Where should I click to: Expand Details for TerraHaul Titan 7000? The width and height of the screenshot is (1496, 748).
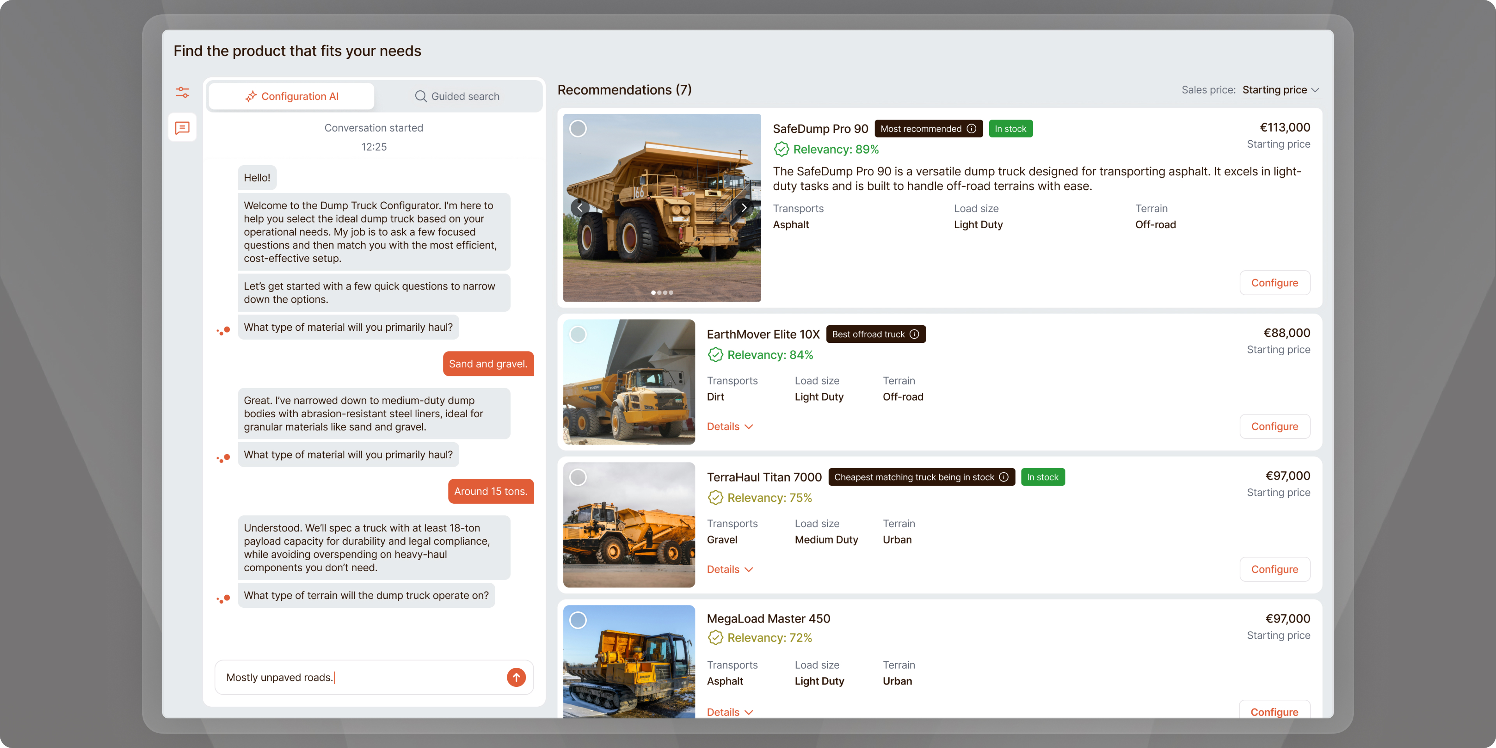729,570
